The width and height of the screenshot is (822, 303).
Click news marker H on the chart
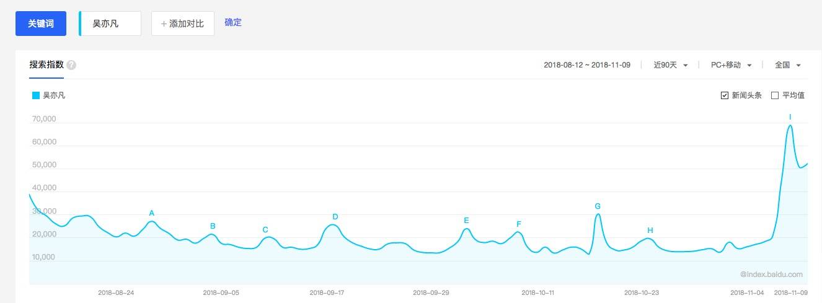(x=650, y=231)
